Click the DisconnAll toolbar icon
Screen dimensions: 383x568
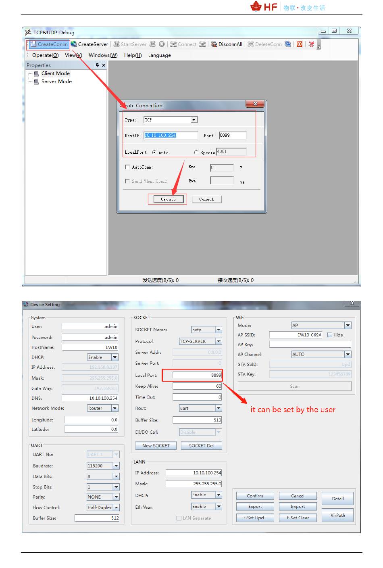pyautogui.click(x=214, y=44)
